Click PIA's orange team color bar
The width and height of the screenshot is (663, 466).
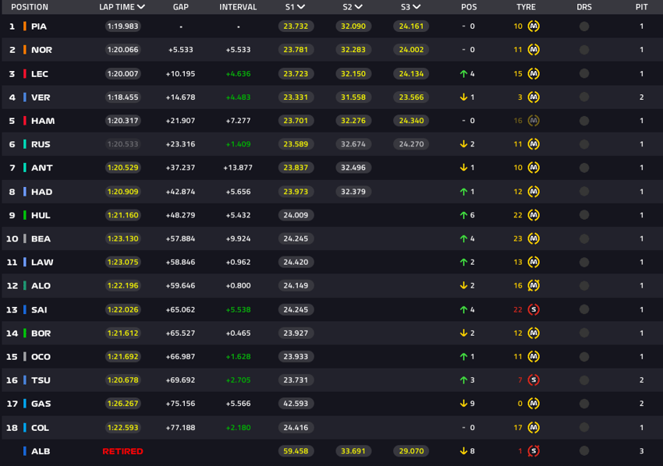coord(24,26)
